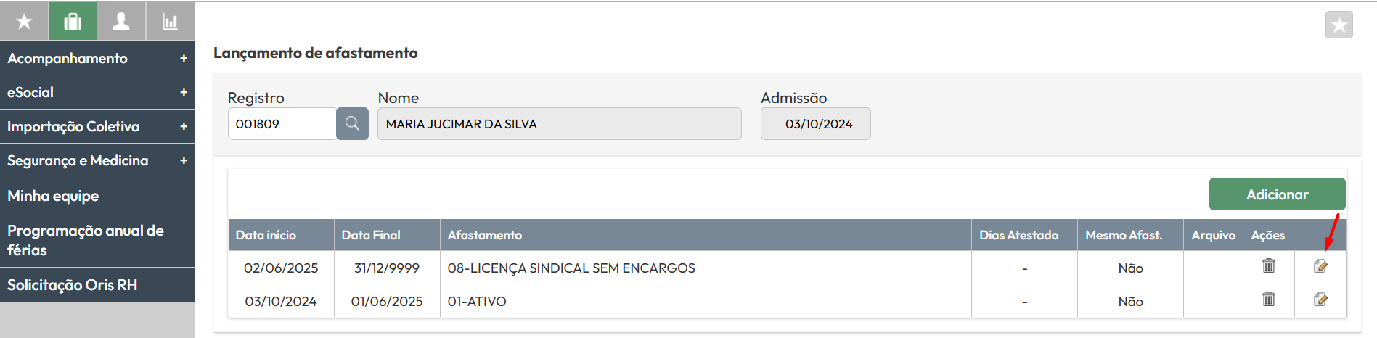
Task: Edit the 01-ATIVO row with pencil icon
Action: [1320, 300]
